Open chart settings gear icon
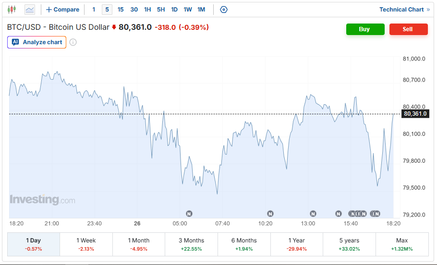 (x=223, y=10)
